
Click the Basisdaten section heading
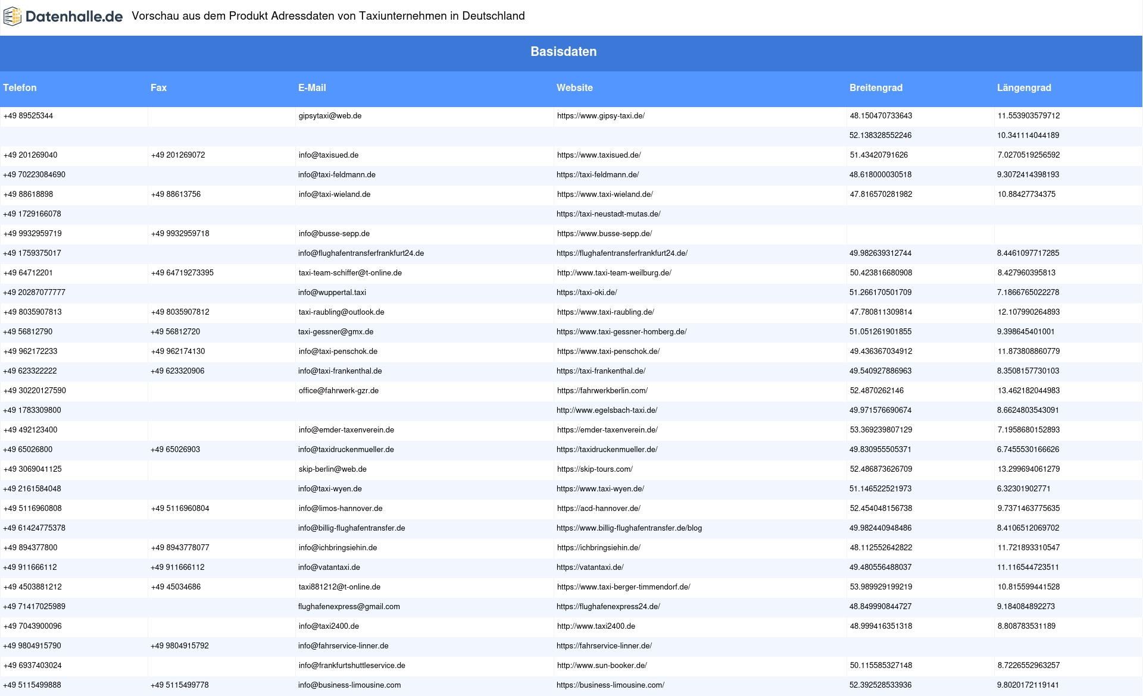pos(564,52)
